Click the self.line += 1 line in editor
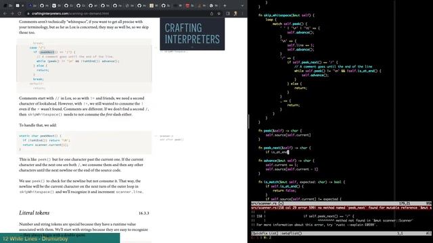This screenshot has width=433, height=243. click(x=300, y=45)
